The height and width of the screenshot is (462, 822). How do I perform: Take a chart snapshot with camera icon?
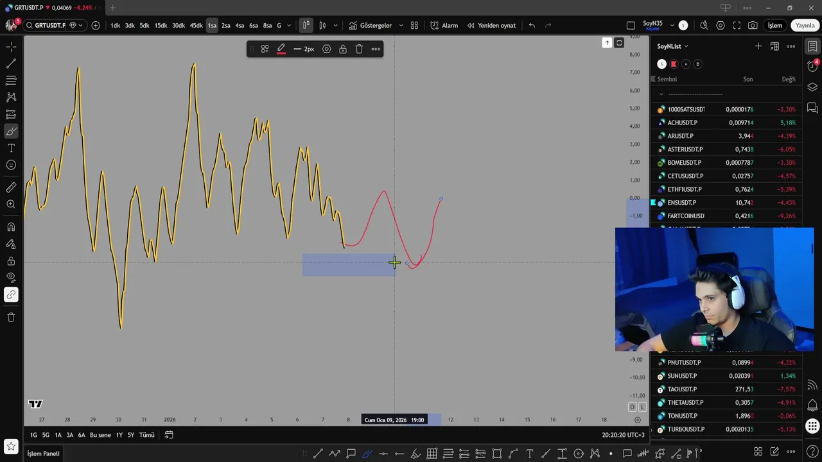pos(753,26)
